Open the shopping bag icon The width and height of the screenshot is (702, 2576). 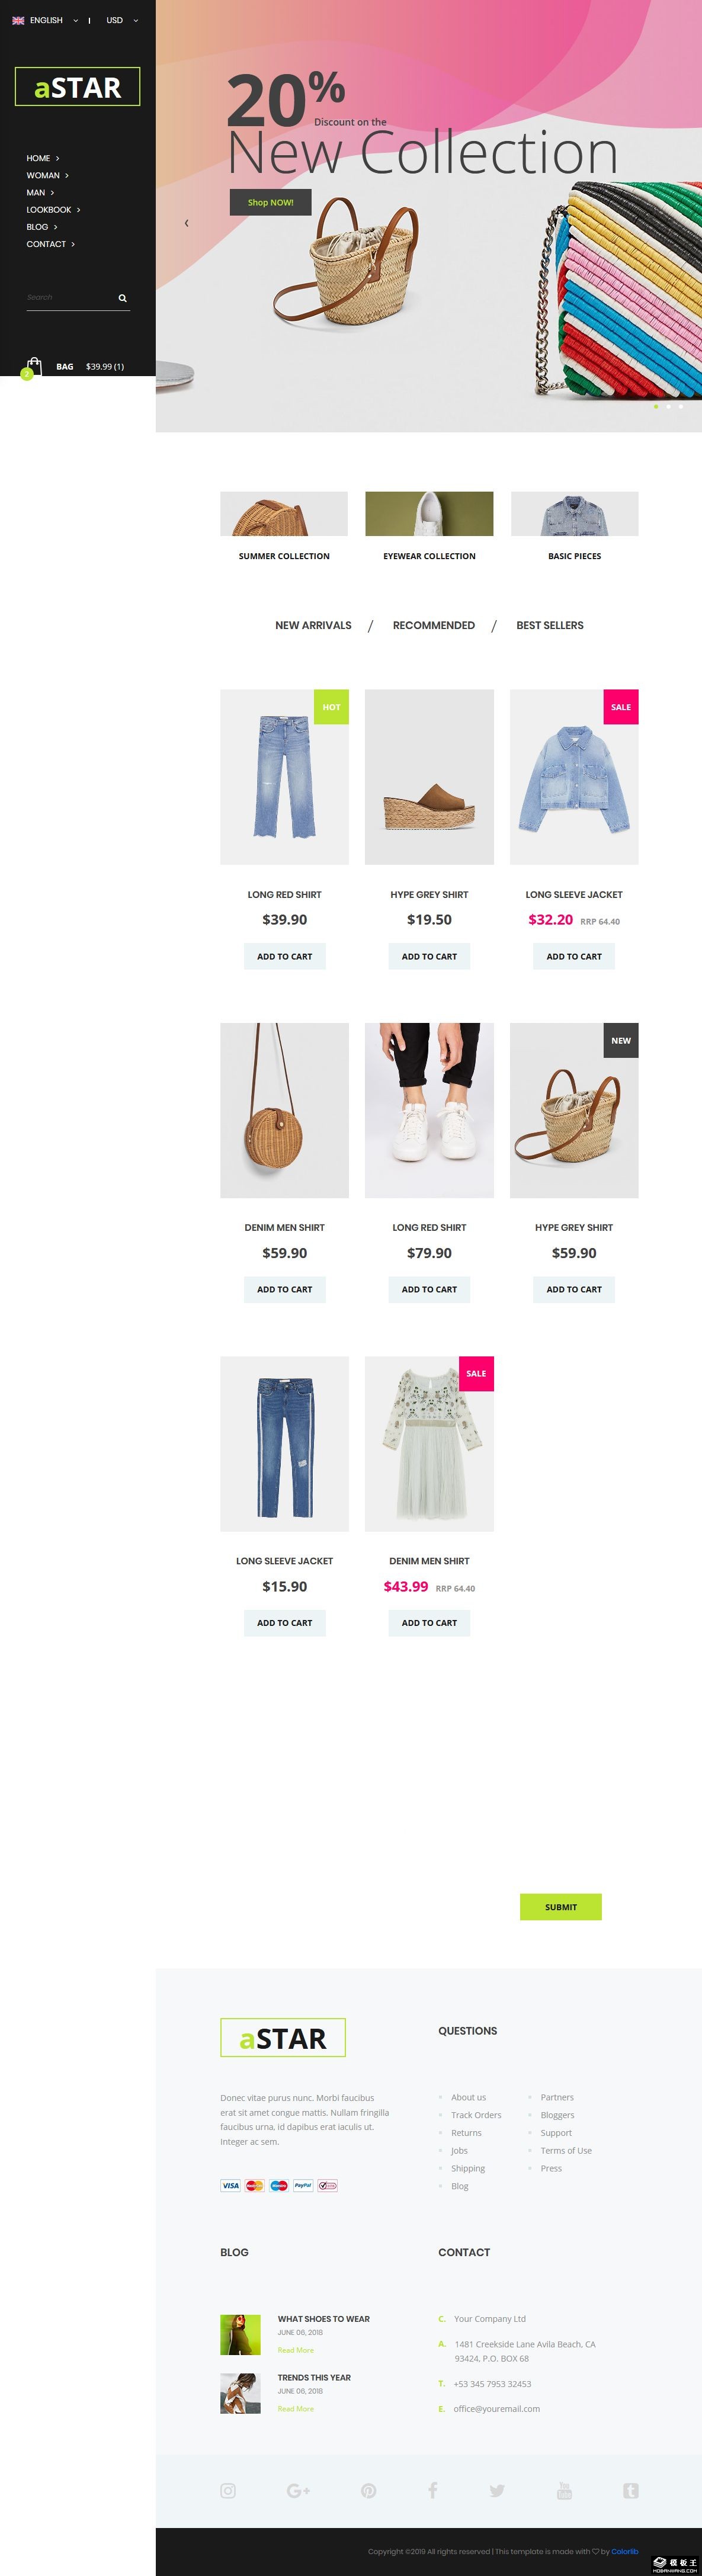tap(34, 366)
